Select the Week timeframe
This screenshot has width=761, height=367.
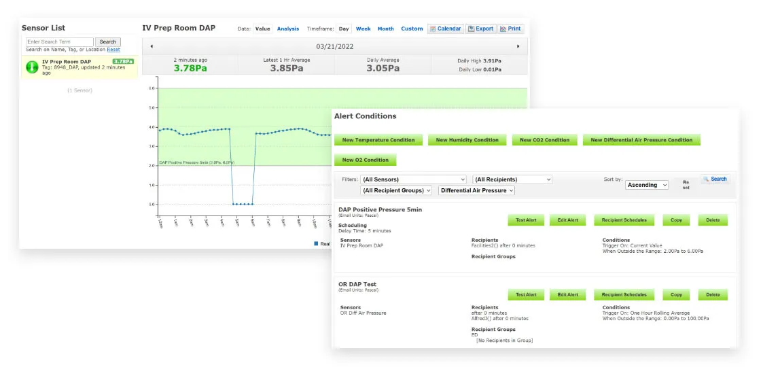pos(364,29)
